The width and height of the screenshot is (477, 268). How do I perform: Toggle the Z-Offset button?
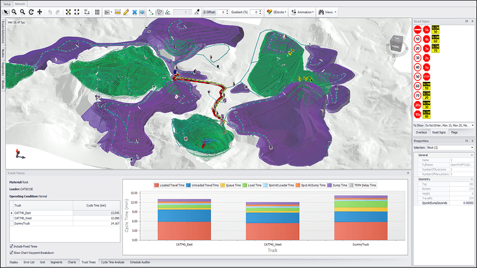click(x=209, y=11)
